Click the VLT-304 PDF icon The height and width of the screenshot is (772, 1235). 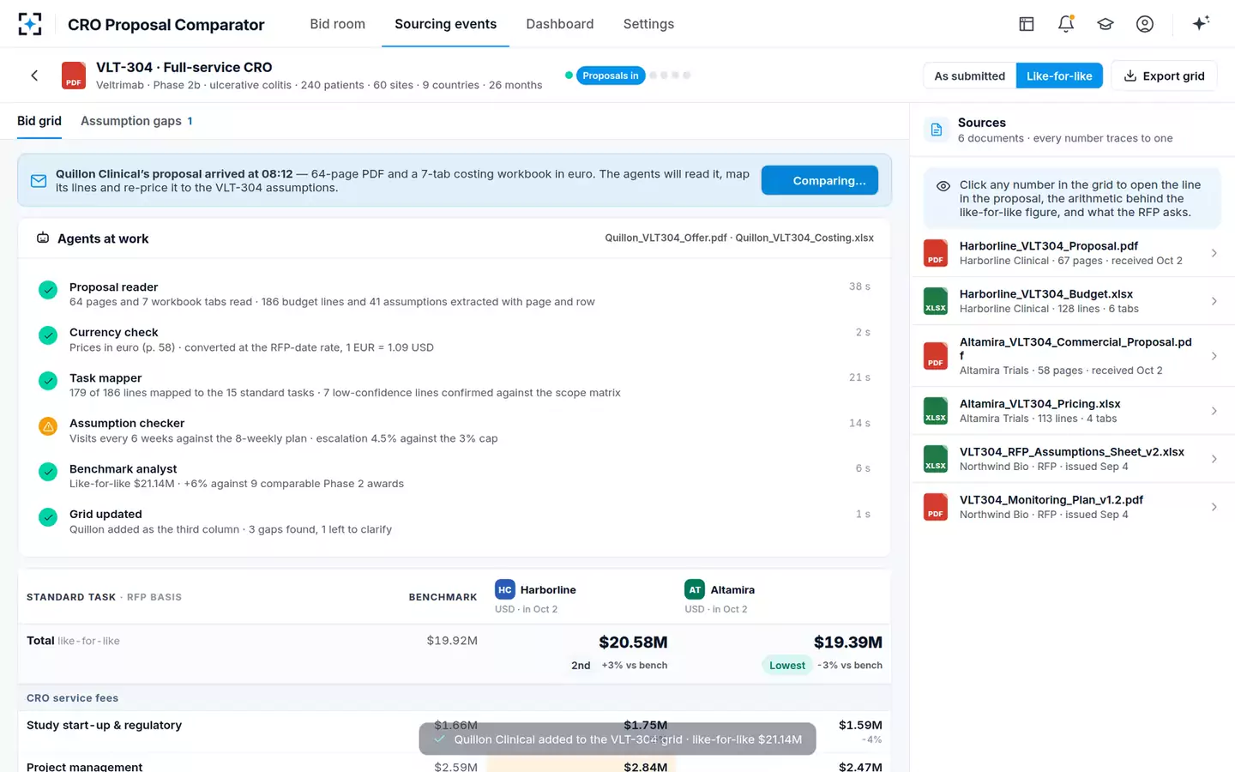coord(74,75)
